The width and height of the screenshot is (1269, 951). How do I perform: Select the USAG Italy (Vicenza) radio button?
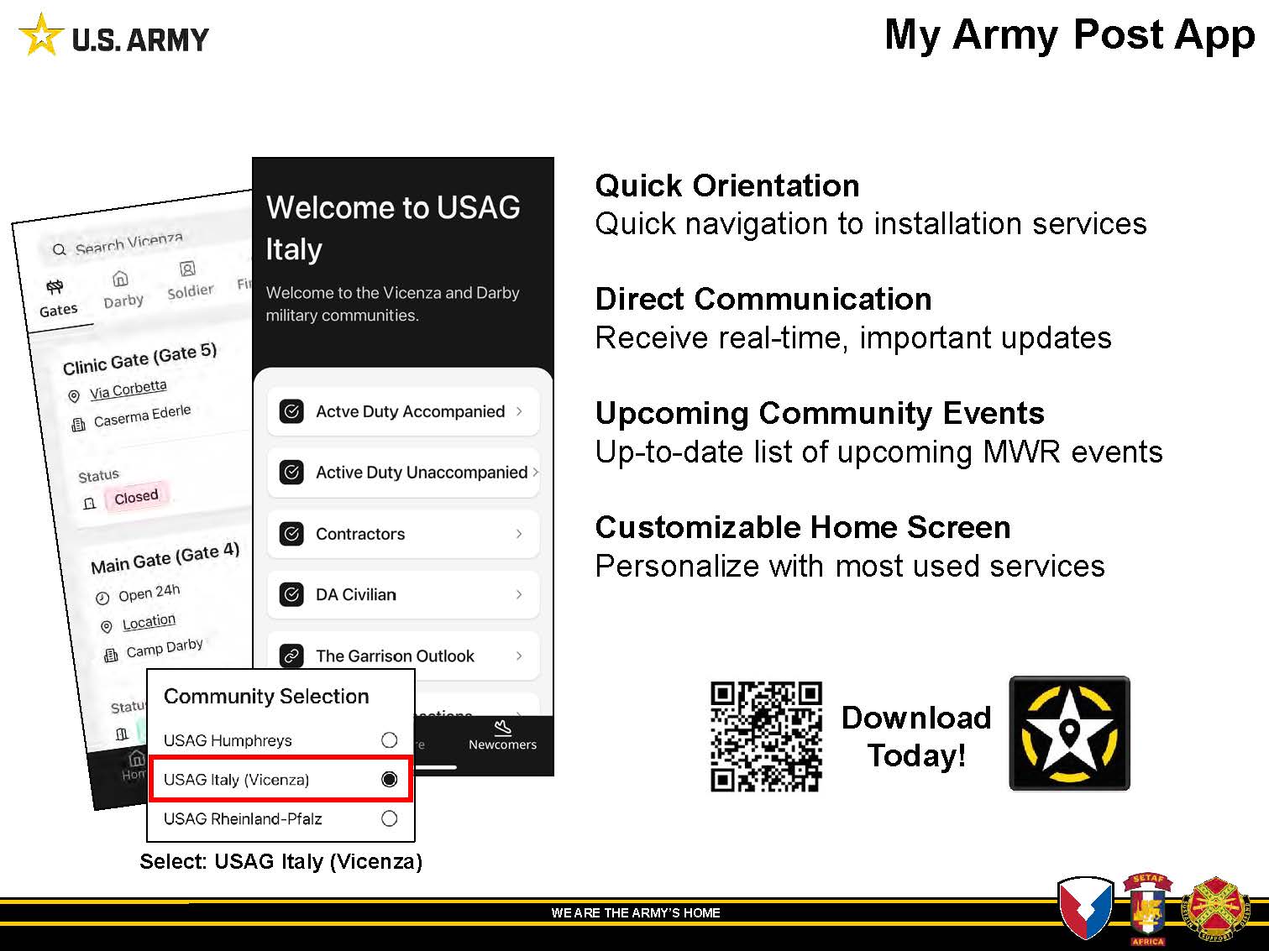pyautogui.click(x=389, y=780)
